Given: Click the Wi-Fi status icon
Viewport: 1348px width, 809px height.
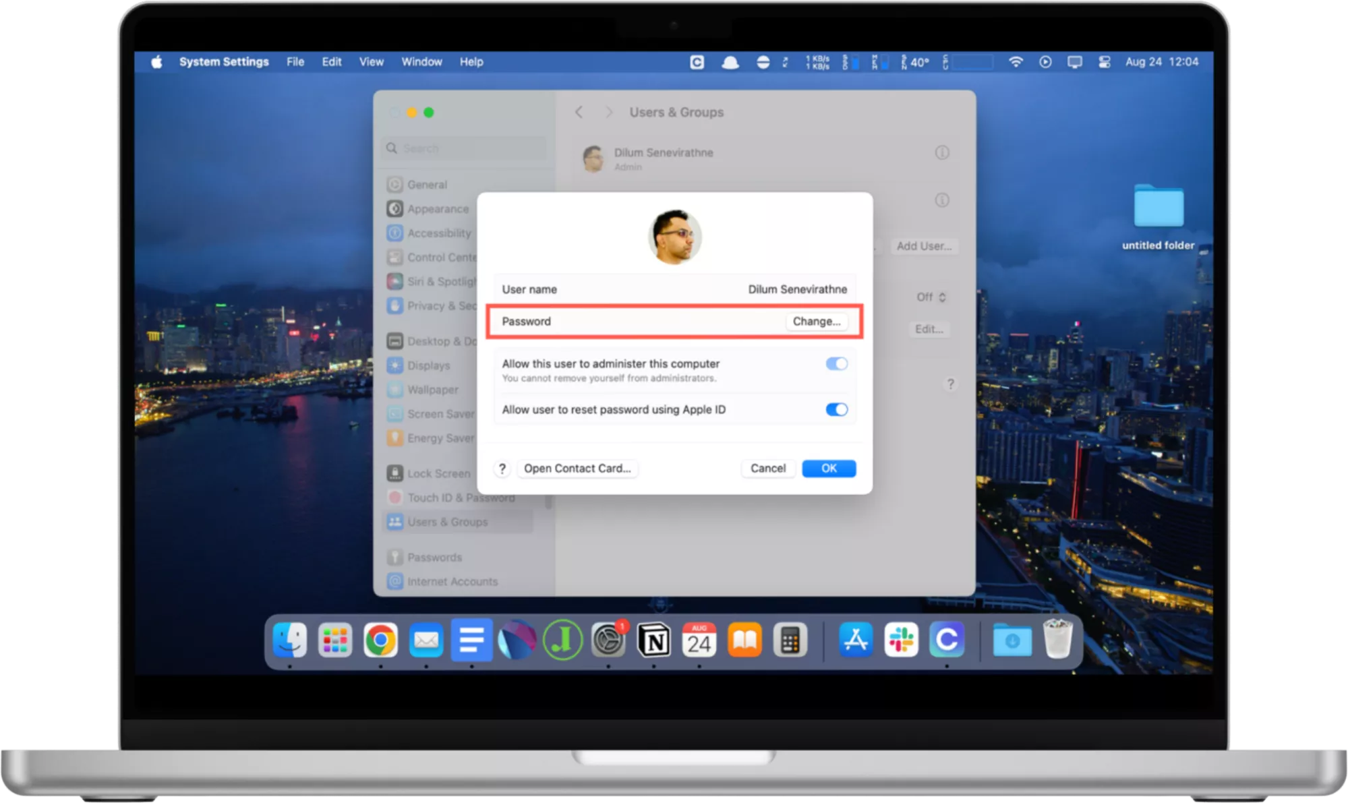Looking at the screenshot, I should (x=1016, y=62).
